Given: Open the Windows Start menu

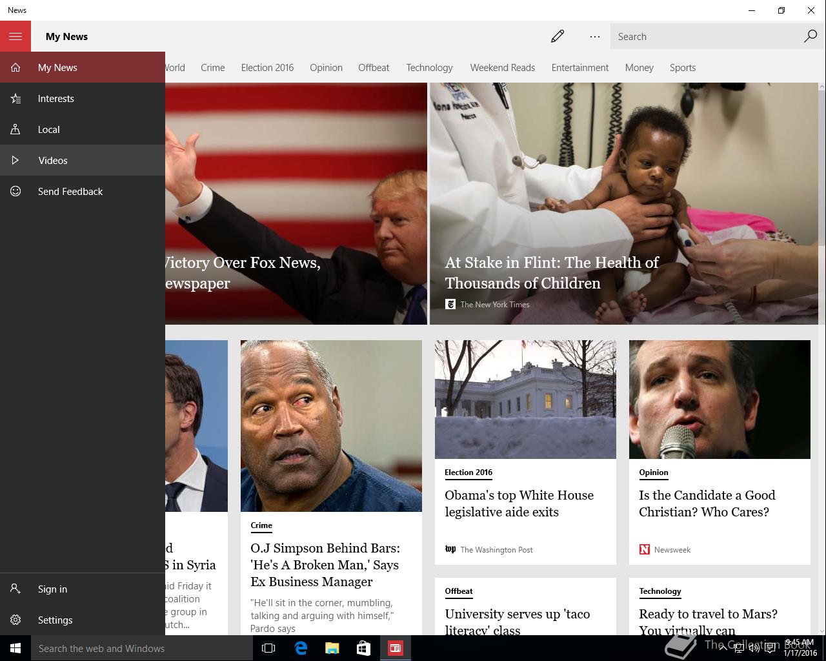Looking at the screenshot, I should point(15,648).
